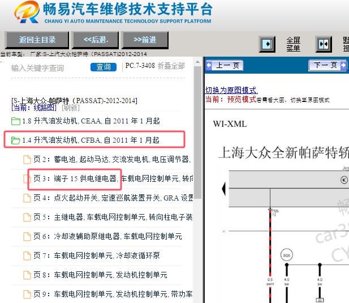This screenshot has height=303, width=349.
Task: Go to previous page with 上一页
Action: (x=224, y=66)
